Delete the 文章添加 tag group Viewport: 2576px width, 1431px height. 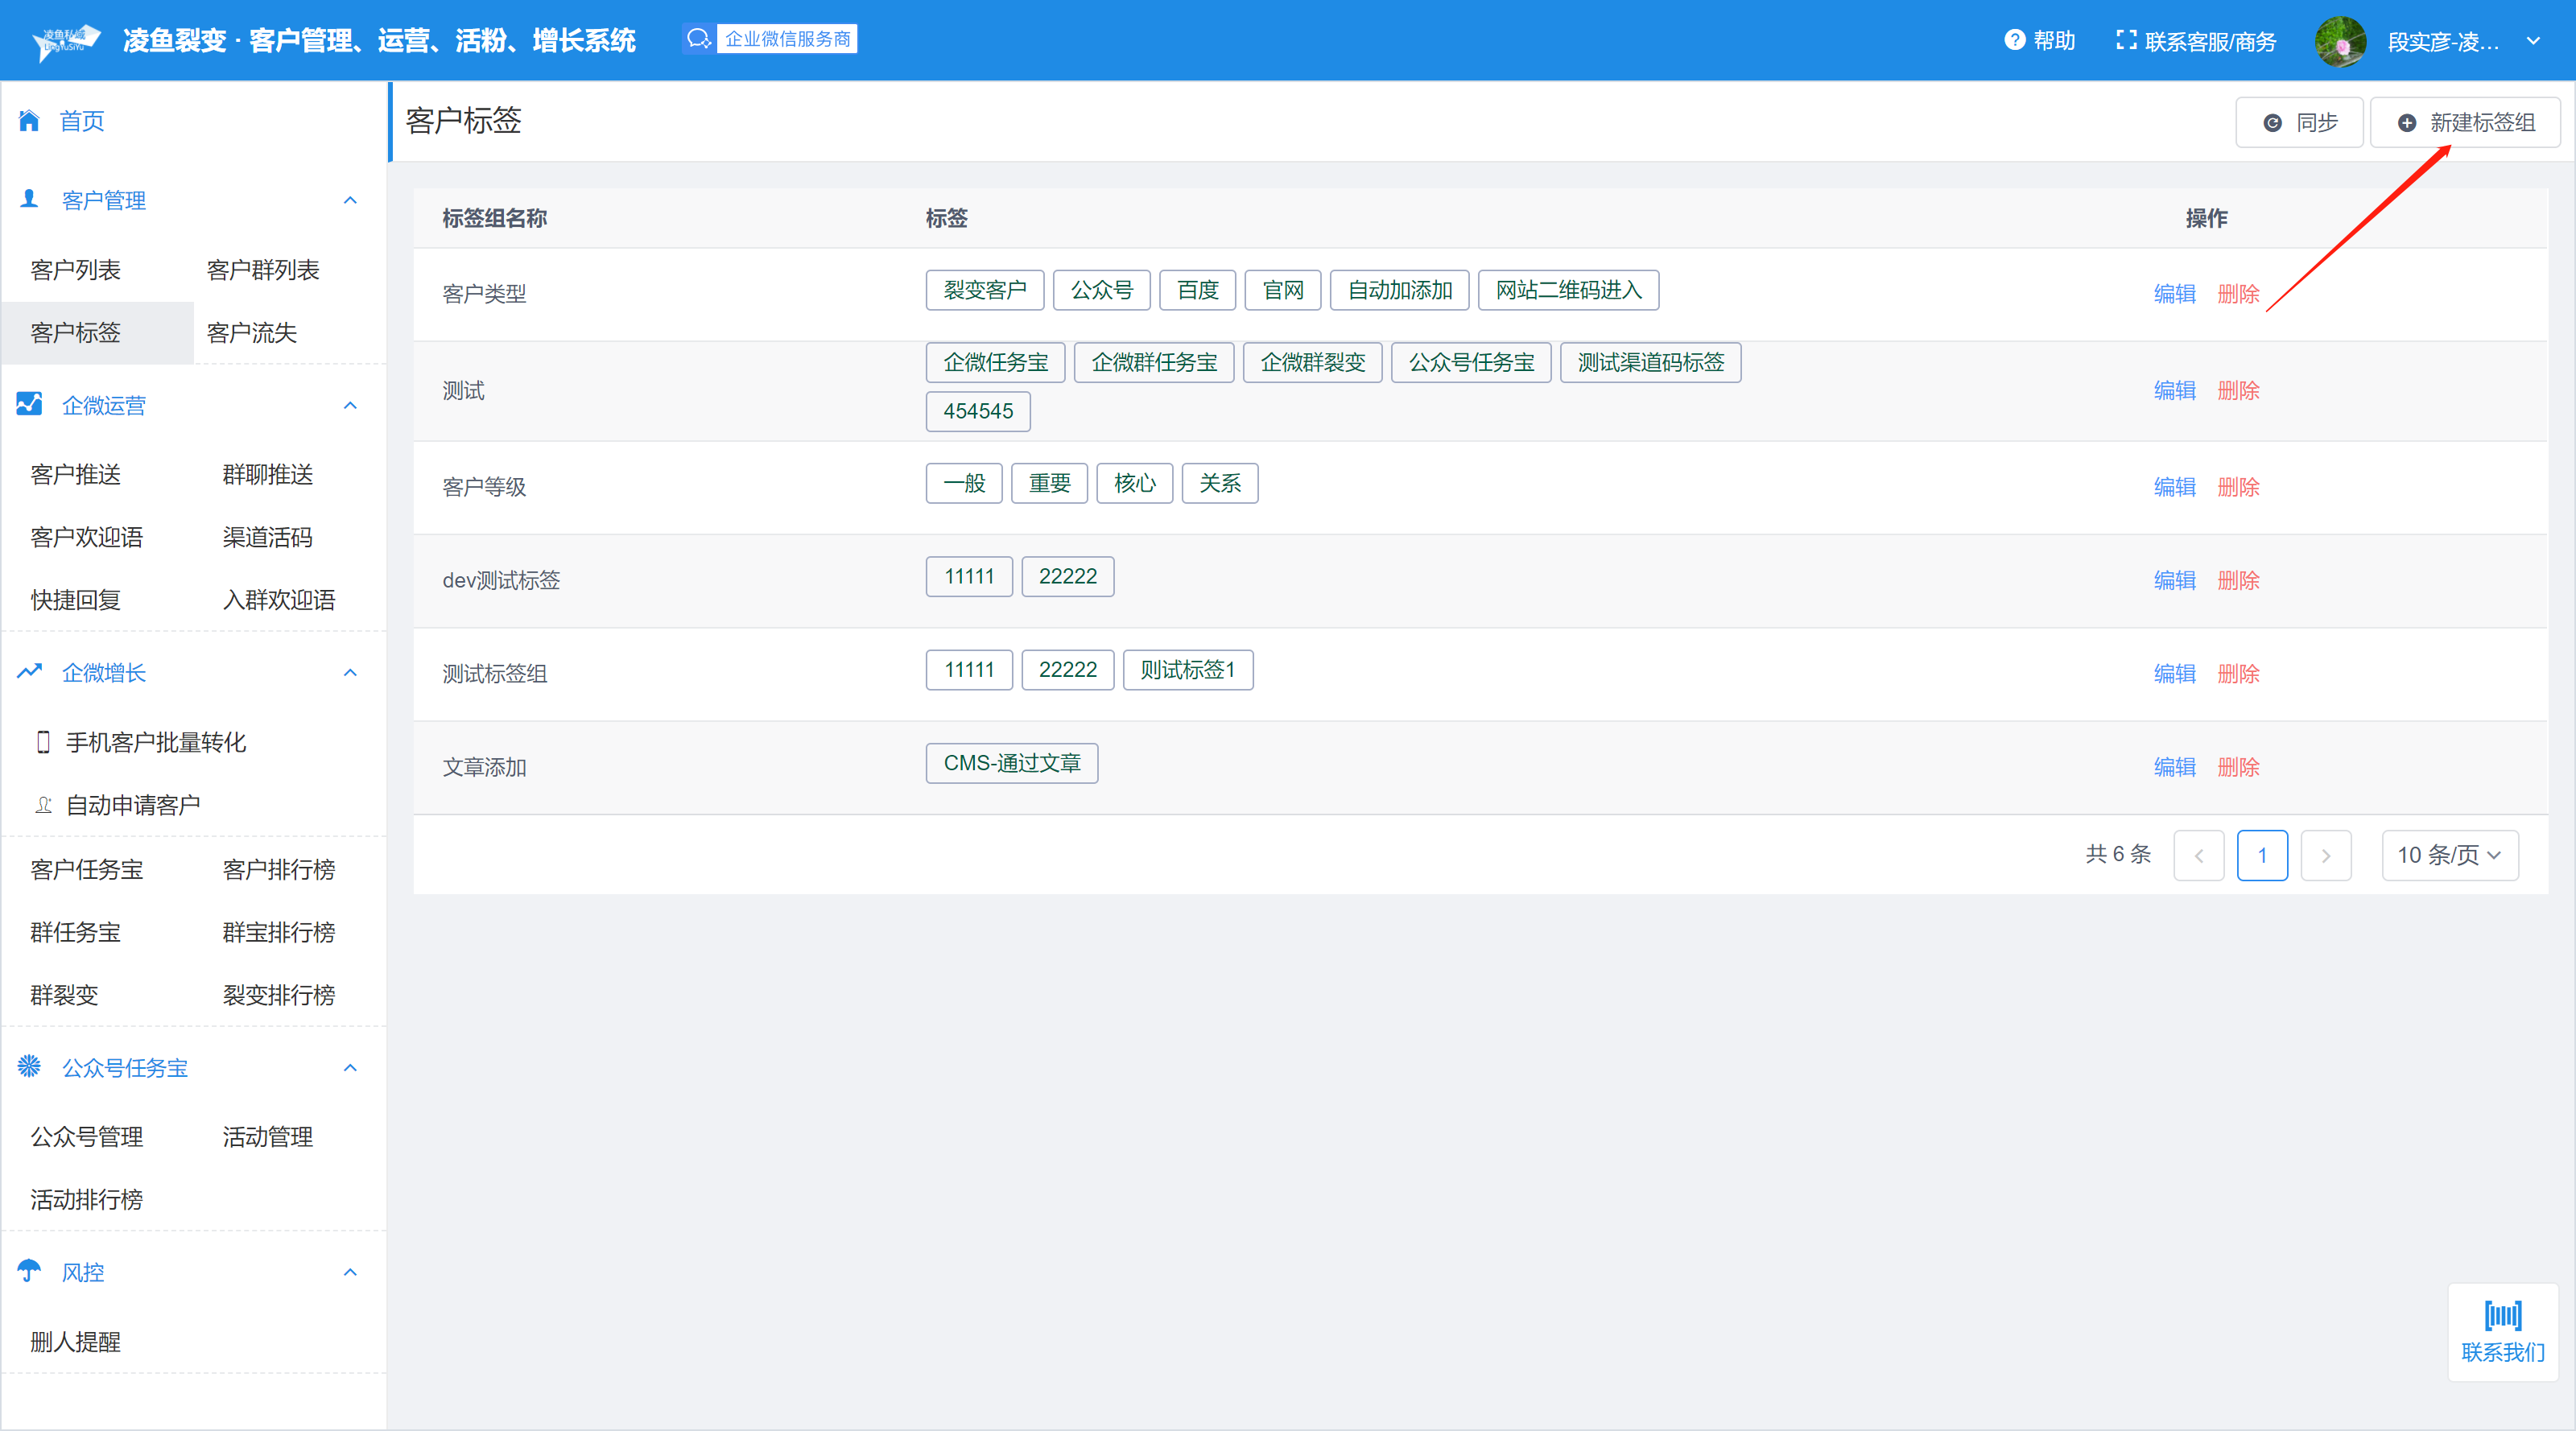[x=2238, y=767]
